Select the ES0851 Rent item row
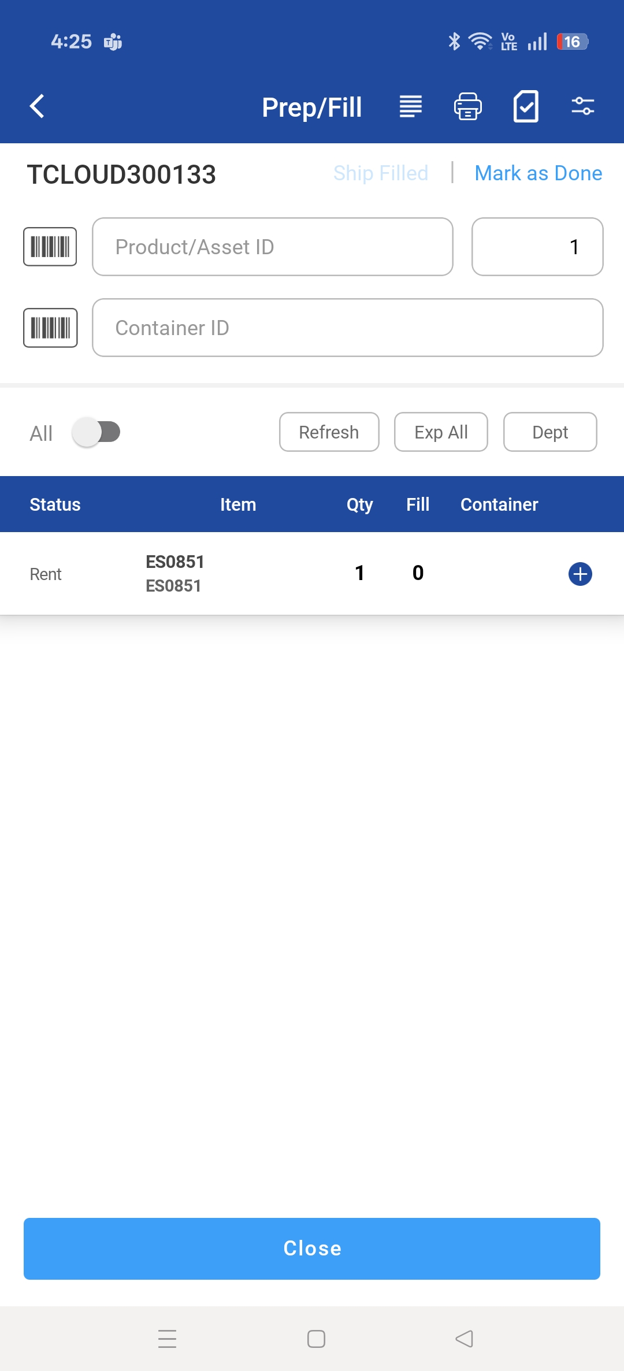Image resolution: width=624 pixels, height=1371 pixels. [231, 574]
